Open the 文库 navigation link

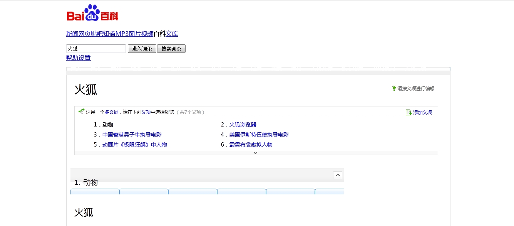(172, 34)
